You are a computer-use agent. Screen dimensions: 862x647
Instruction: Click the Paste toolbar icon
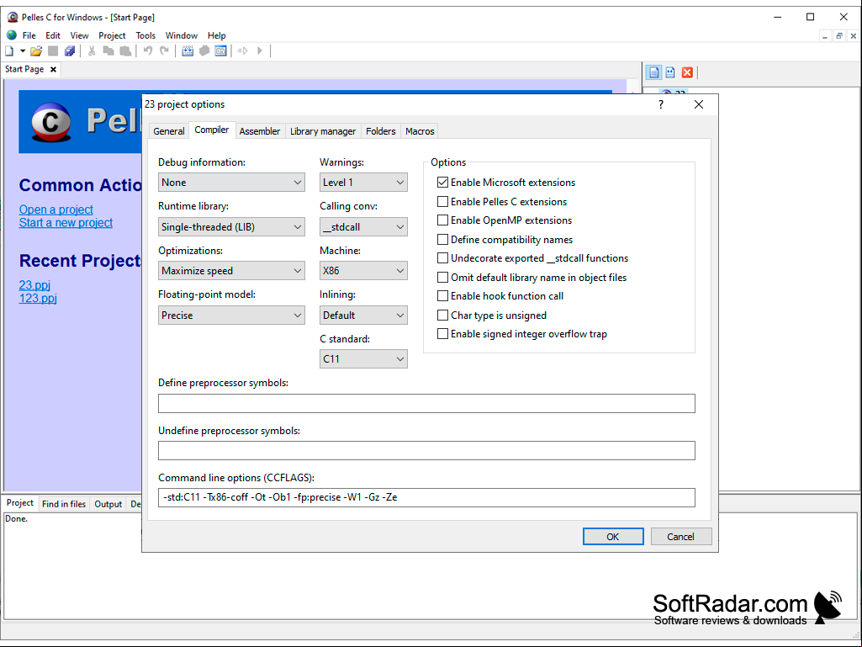(x=125, y=51)
